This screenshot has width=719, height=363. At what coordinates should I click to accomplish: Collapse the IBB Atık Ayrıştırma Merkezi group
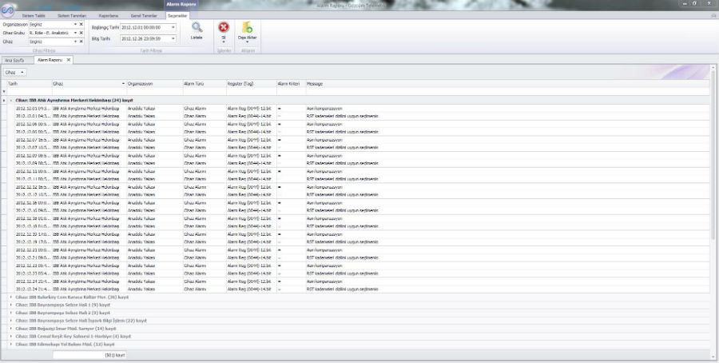point(10,100)
